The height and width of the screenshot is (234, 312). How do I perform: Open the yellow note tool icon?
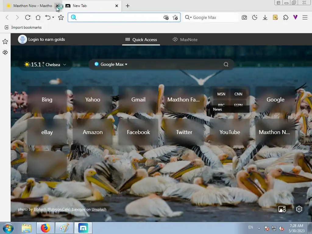pos(275,17)
